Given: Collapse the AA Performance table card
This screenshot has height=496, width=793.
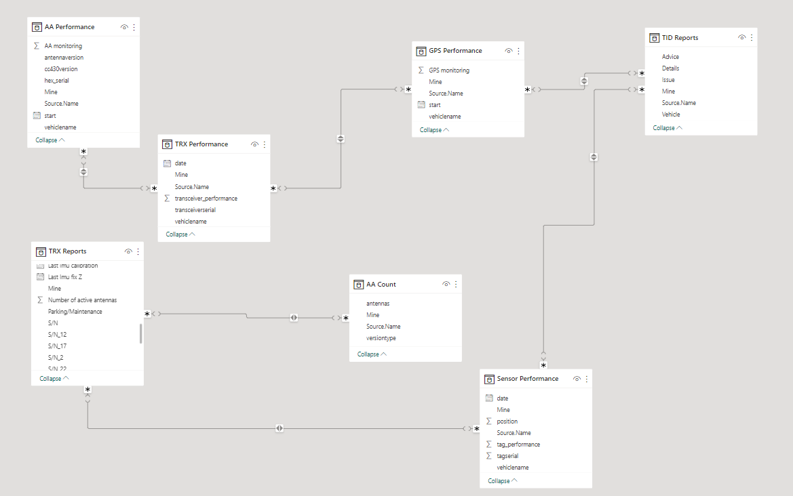Looking at the screenshot, I should pyautogui.click(x=50, y=140).
